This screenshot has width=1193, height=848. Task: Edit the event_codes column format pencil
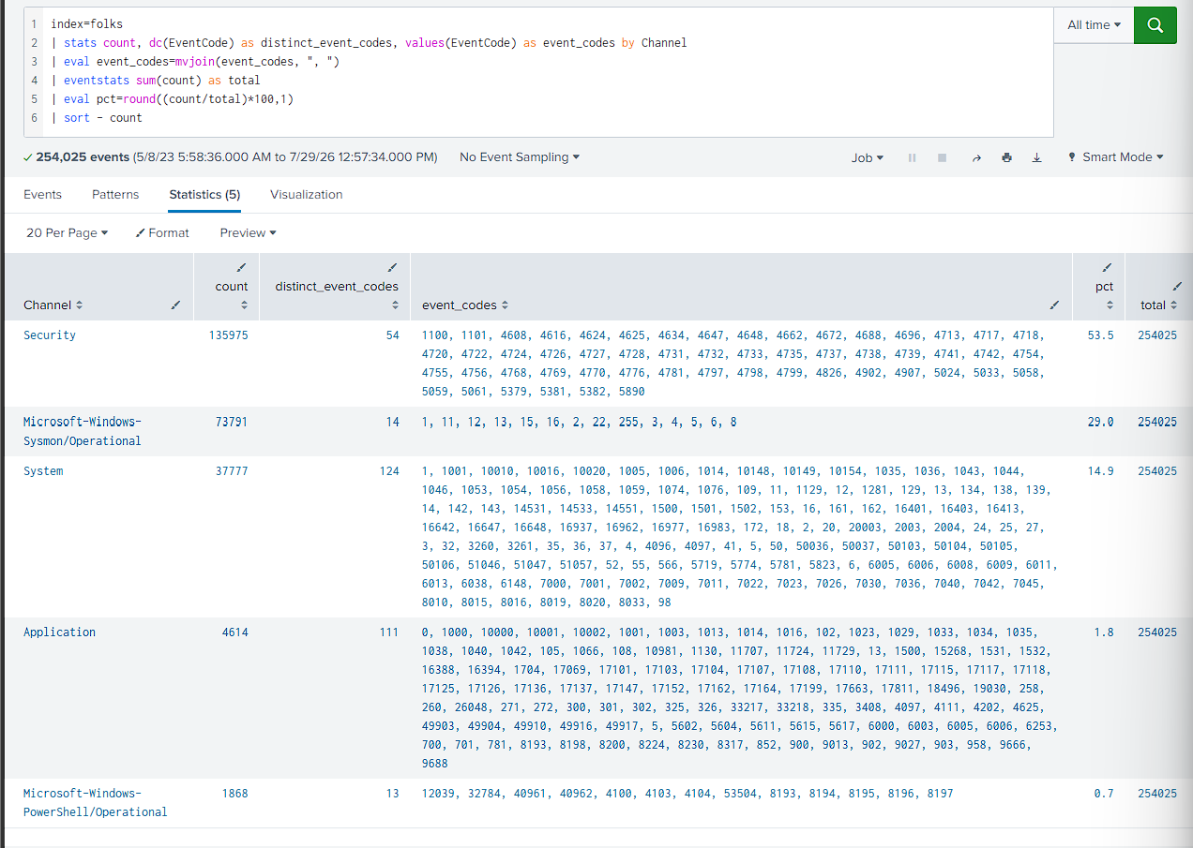pyautogui.click(x=1054, y=305)
